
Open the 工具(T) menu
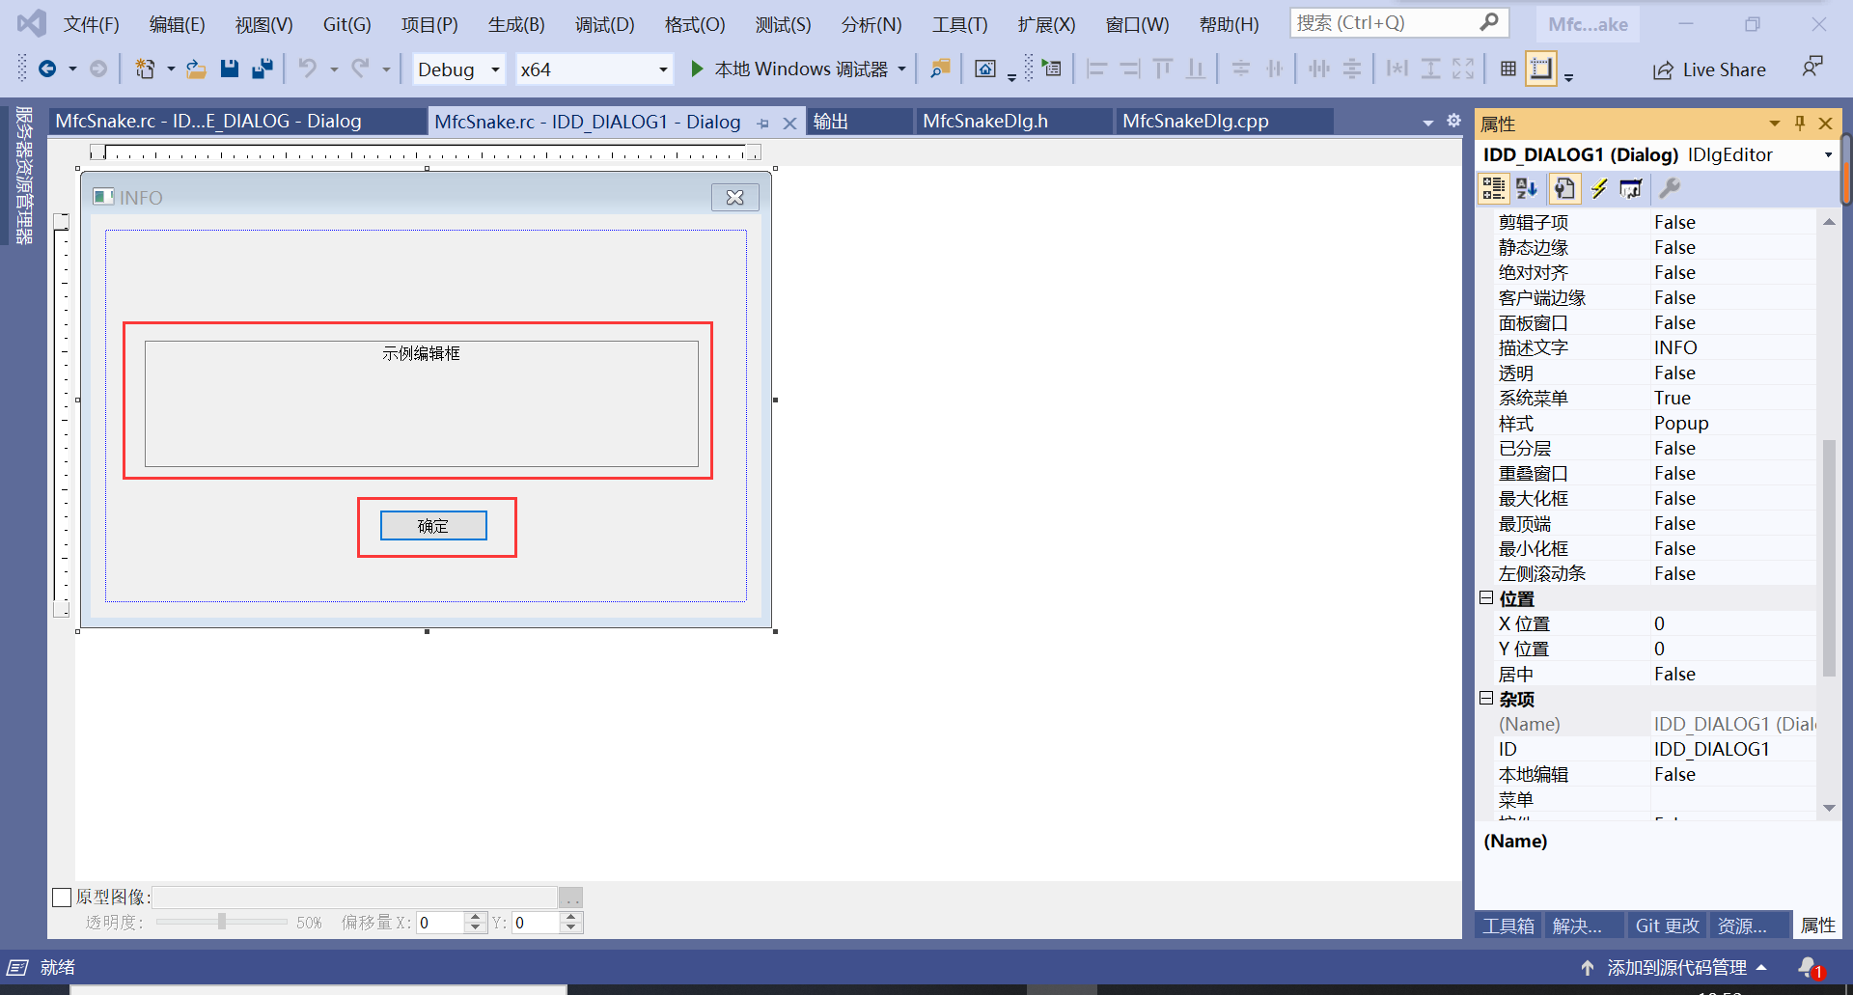(x=960, y=24)
